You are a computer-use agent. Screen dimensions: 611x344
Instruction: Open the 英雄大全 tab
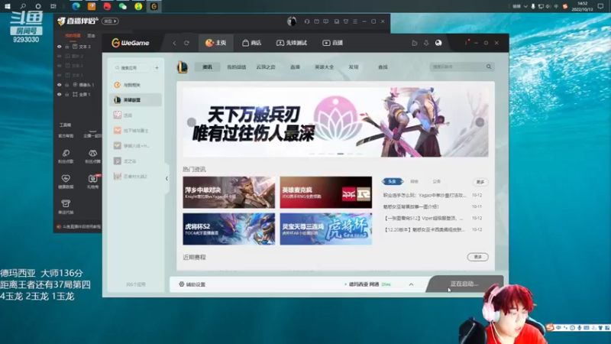(x=324, y=67)
